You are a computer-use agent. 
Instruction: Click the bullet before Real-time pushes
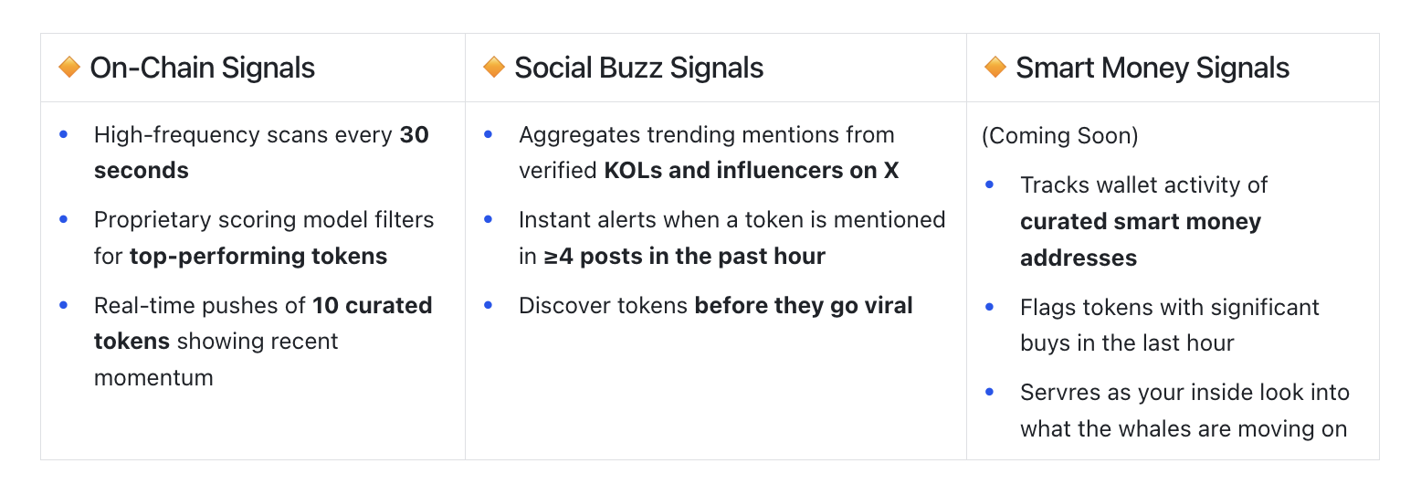click(x=63, y=304)
